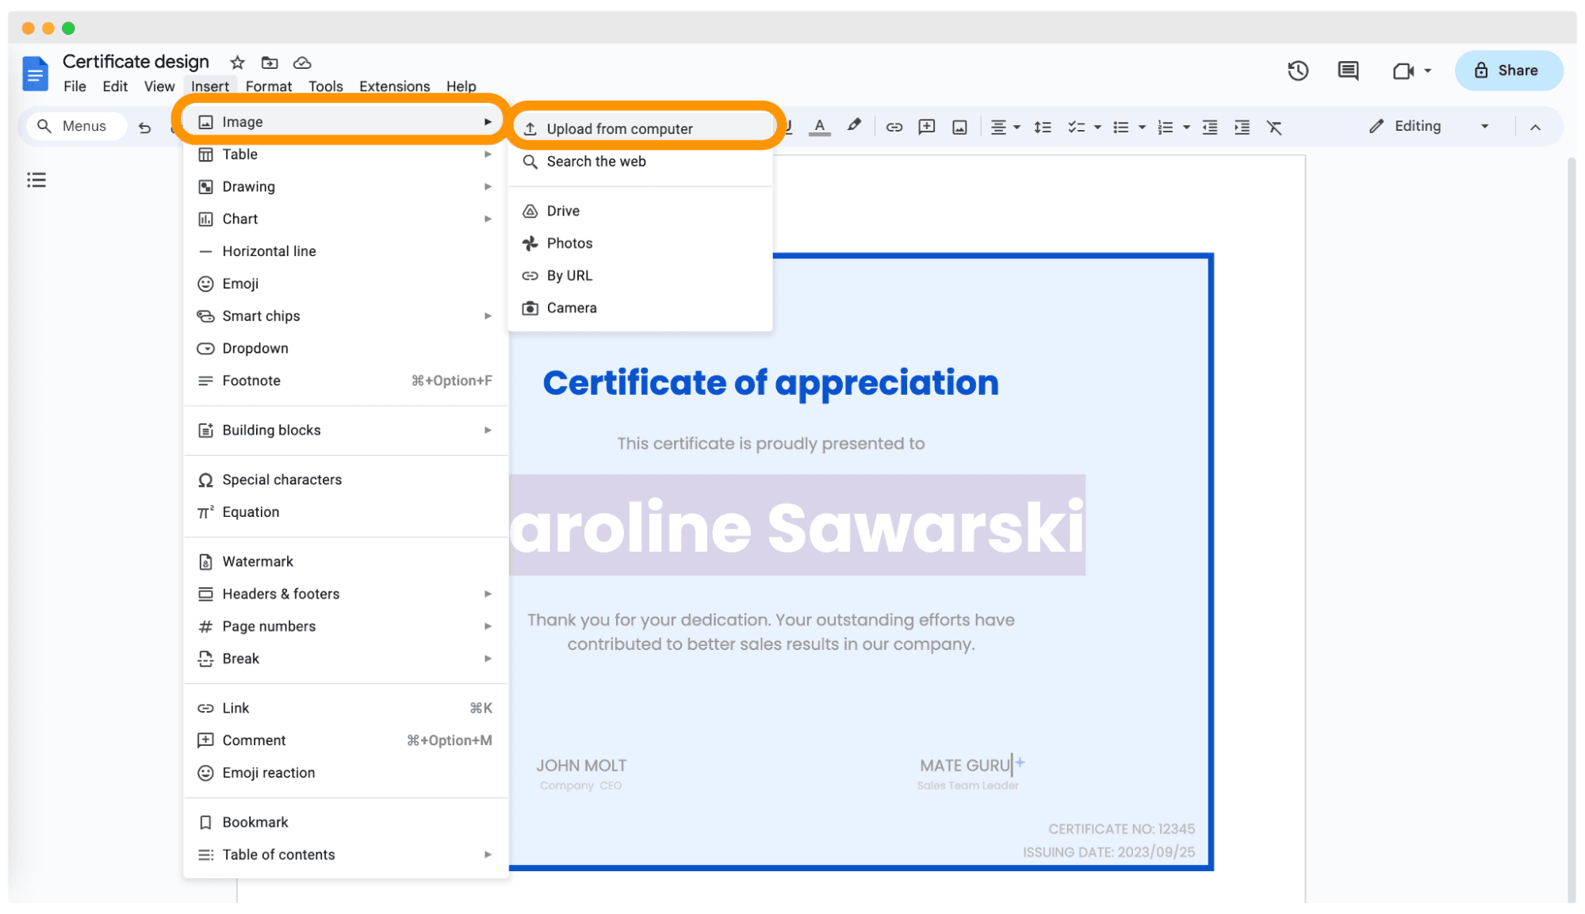Insert a Footnote
Image resolution: width=1585 pixels, height=914 pixels.
click(x=345, y=381)
